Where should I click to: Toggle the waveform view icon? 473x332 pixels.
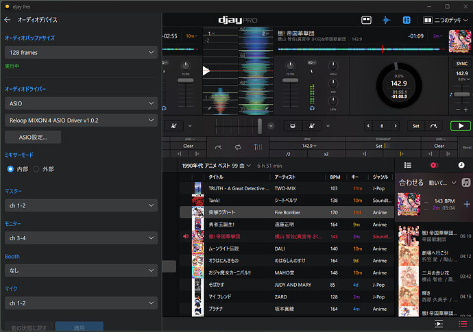coord(386,20)
